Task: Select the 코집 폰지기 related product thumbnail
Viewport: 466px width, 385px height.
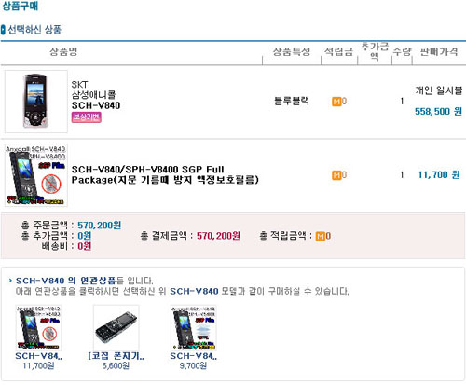Action: 116,327
